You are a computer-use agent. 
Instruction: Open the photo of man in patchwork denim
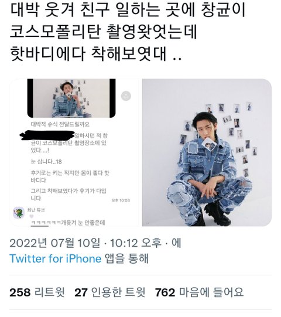[x=207, y=152]
